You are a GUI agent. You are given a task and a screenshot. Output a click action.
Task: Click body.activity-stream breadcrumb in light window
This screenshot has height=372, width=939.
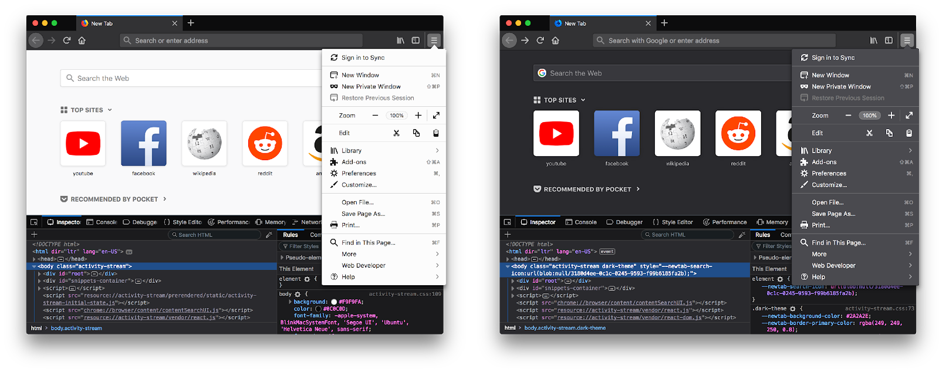tap(76, 328)
